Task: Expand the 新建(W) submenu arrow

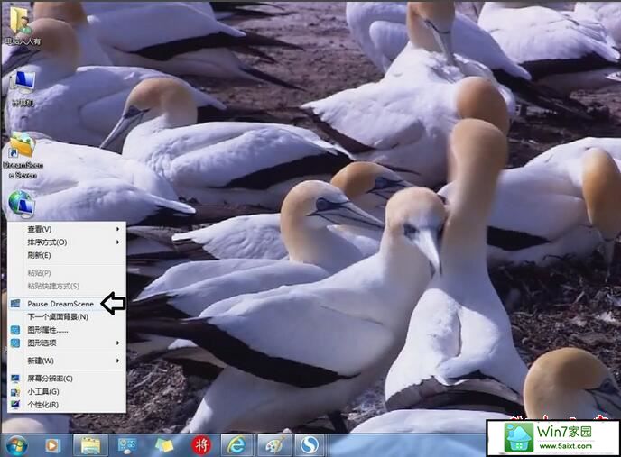Action: pyautogui.click(x=117, y=361)
